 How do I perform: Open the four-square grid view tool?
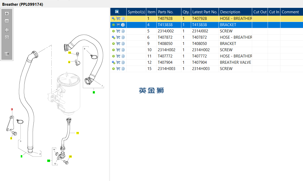pyautogui.click(x=7, y=30)
